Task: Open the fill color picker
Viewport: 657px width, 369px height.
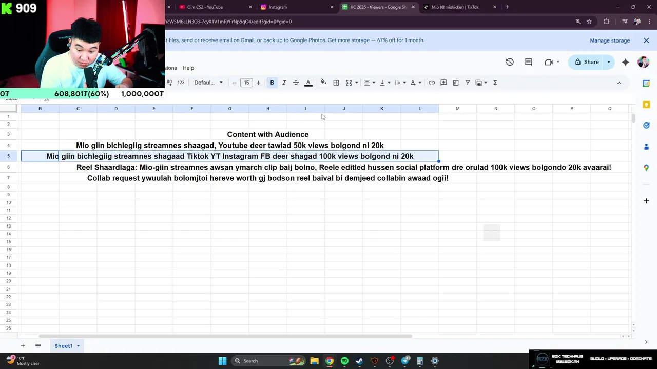Action: click(323, 83)
